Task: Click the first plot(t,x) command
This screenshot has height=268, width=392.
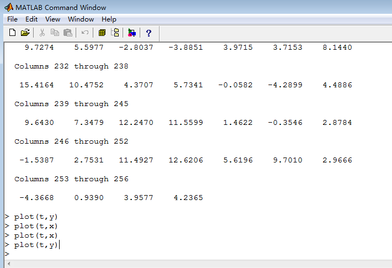Action: (36, 226)
